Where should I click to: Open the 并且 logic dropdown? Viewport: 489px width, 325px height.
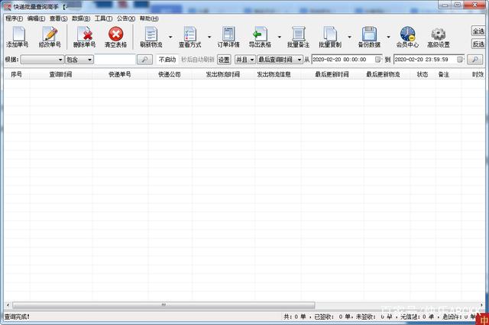tap(251, 60)
